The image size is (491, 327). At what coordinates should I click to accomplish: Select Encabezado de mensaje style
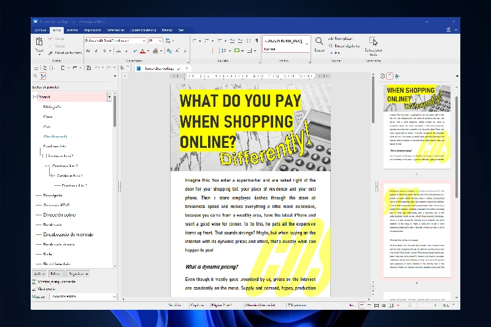68,234
